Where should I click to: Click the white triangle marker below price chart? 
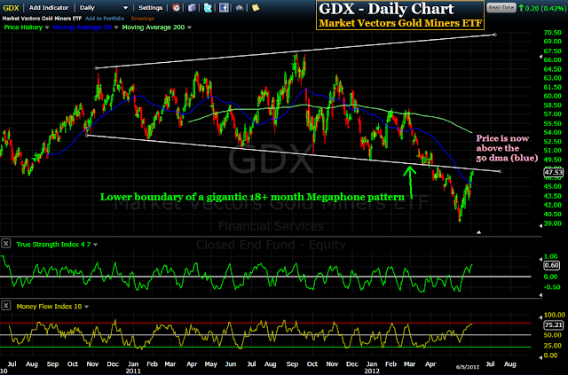(x=478, y=232)
